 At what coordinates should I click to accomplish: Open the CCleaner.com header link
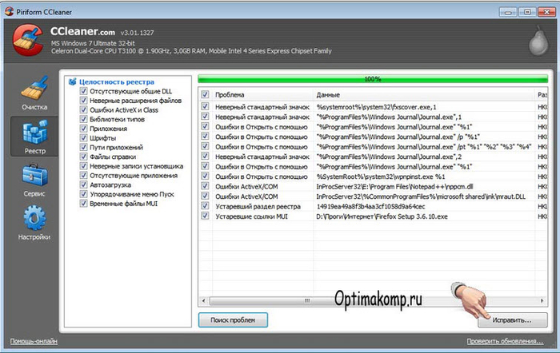coord(82,32)
